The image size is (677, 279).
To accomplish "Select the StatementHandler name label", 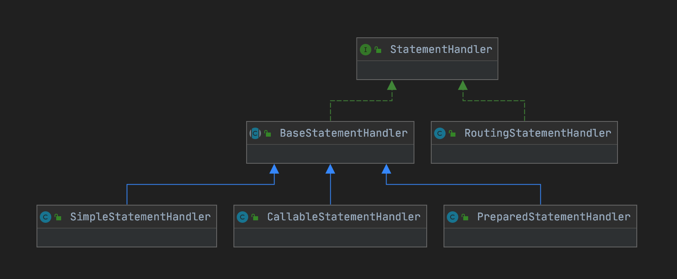I will click(441, 50).
